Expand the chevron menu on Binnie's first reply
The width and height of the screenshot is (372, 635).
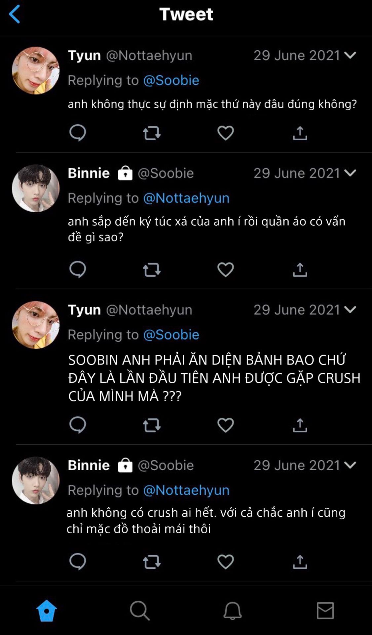pyautogui.click(x=350, y=173)
